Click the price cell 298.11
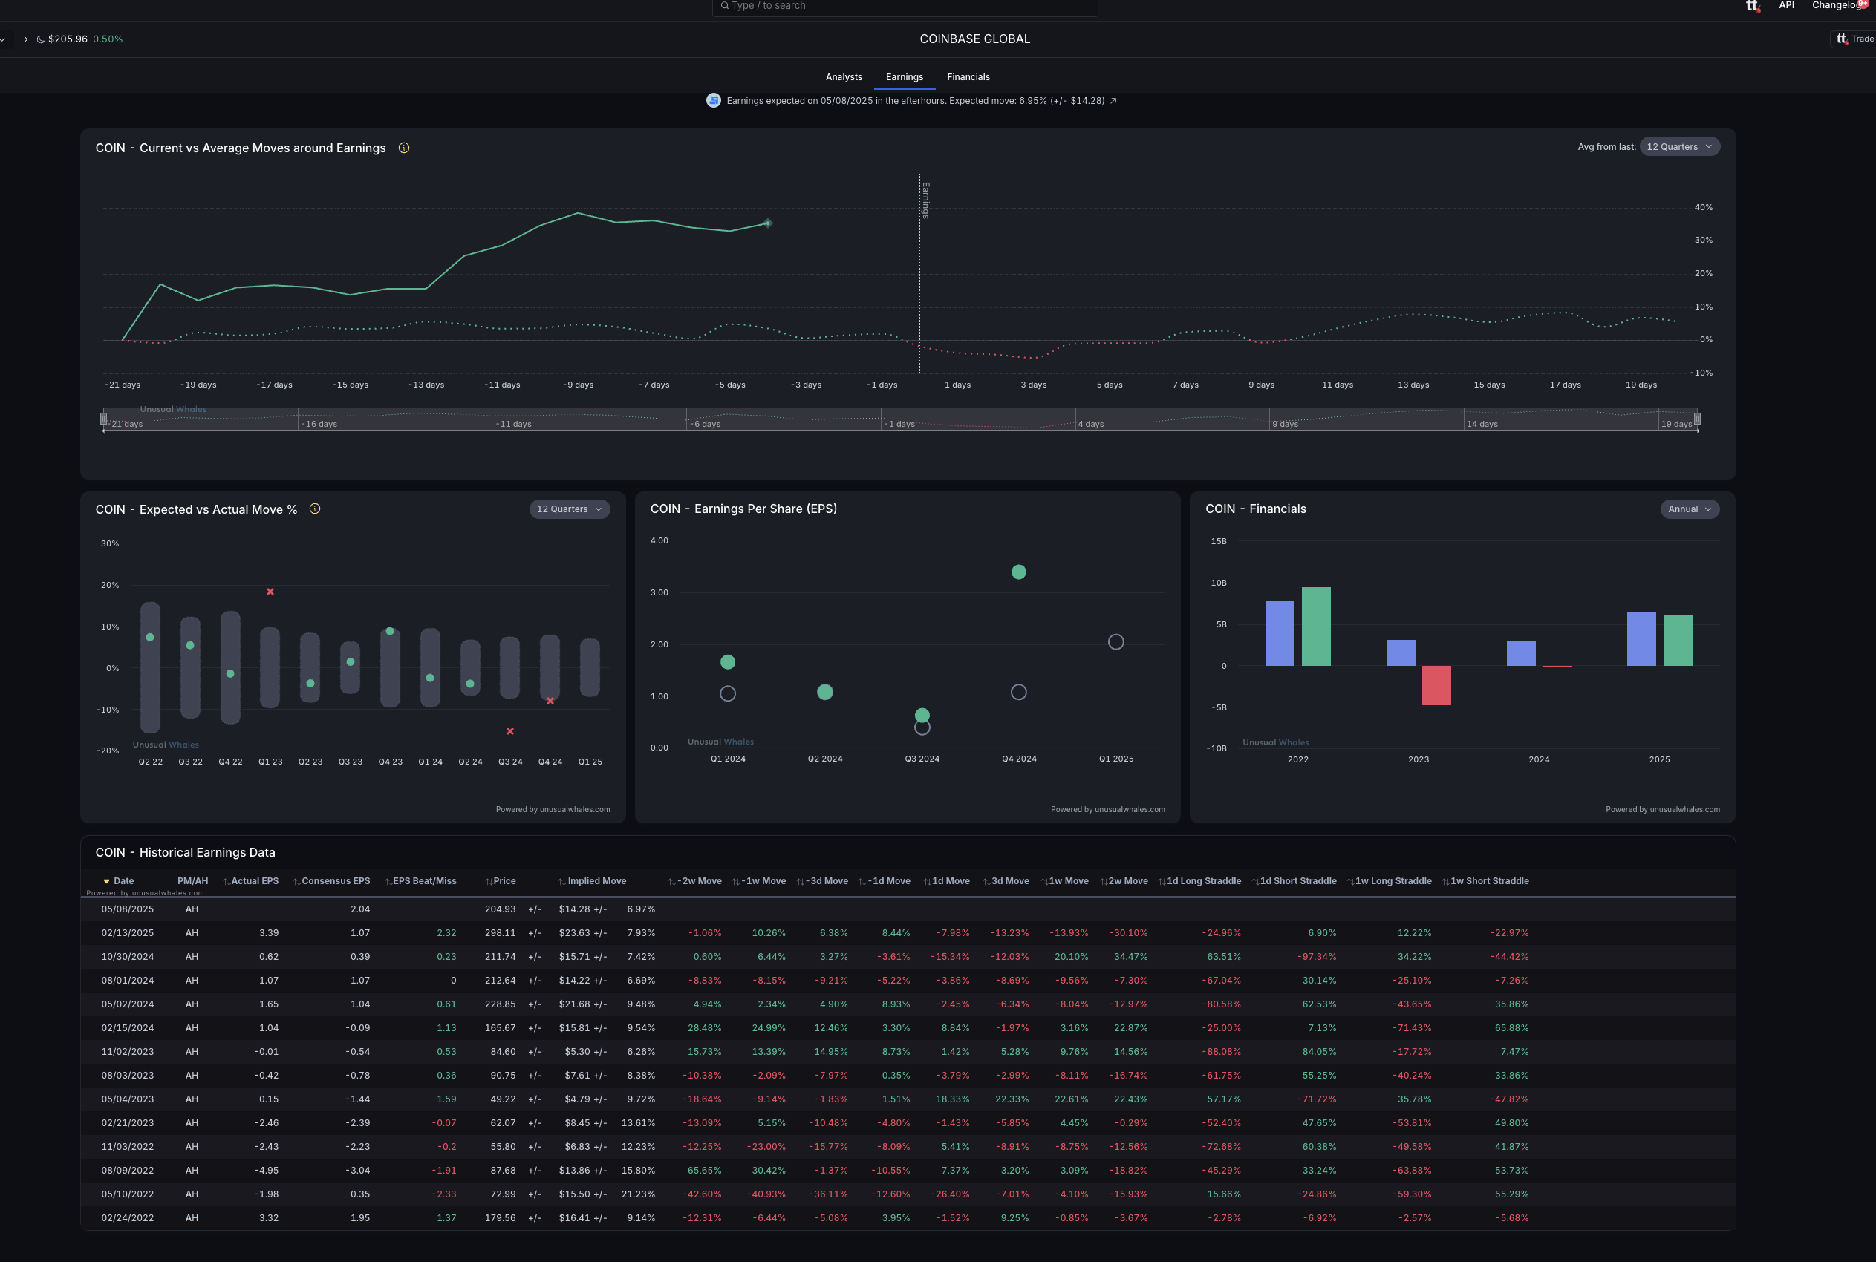The height and width of the screenshot is (1262, 1876). point(500,934)
